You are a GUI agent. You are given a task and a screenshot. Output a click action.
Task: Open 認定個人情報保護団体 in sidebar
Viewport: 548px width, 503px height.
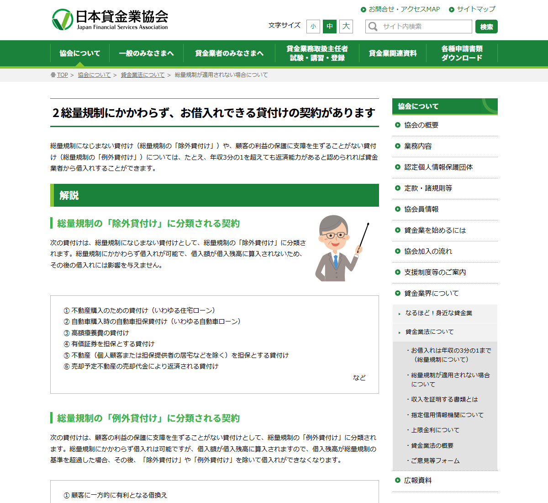click(x=445, y=167)
